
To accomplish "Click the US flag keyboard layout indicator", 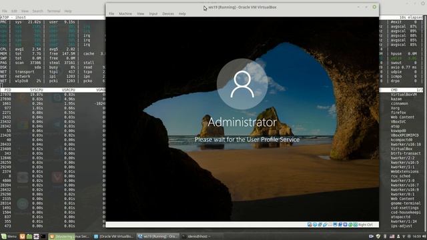I will (392, 237).
